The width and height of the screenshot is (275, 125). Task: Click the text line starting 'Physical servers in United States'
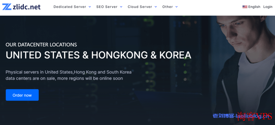point(68,72)
